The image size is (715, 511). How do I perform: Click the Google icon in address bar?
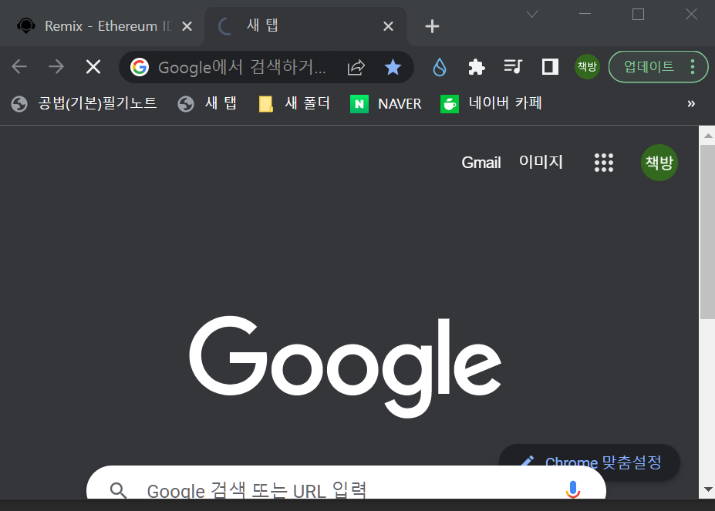coord(140,67)
